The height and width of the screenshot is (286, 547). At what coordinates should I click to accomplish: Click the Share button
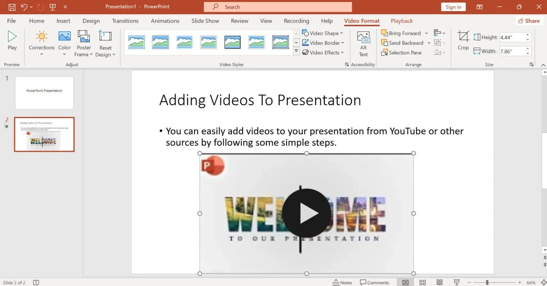click(529, 21)
